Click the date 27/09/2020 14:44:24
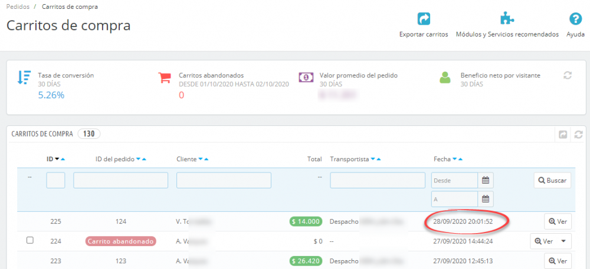590x269 pixels. 463,241
